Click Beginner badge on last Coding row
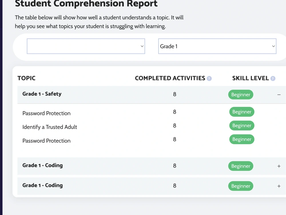This screenshot has width=286, height=215. click(x=241, y=186)
